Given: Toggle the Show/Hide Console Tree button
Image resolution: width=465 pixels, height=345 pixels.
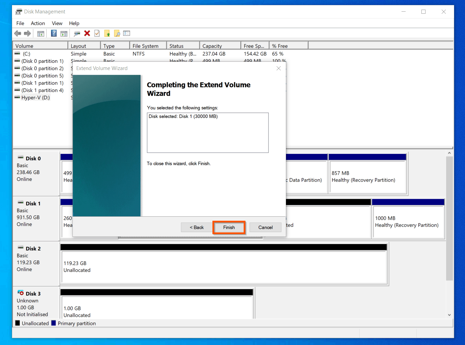Looking at the screenshot, I should click(x=40, y=33).
